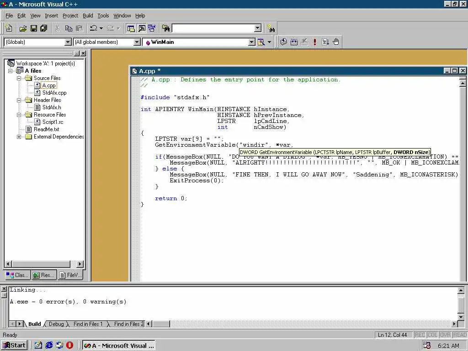The height and width of the screenshot is (351, 468).
Task: Open the (Globals) class dropdown
Action: [x=68, y=42]
